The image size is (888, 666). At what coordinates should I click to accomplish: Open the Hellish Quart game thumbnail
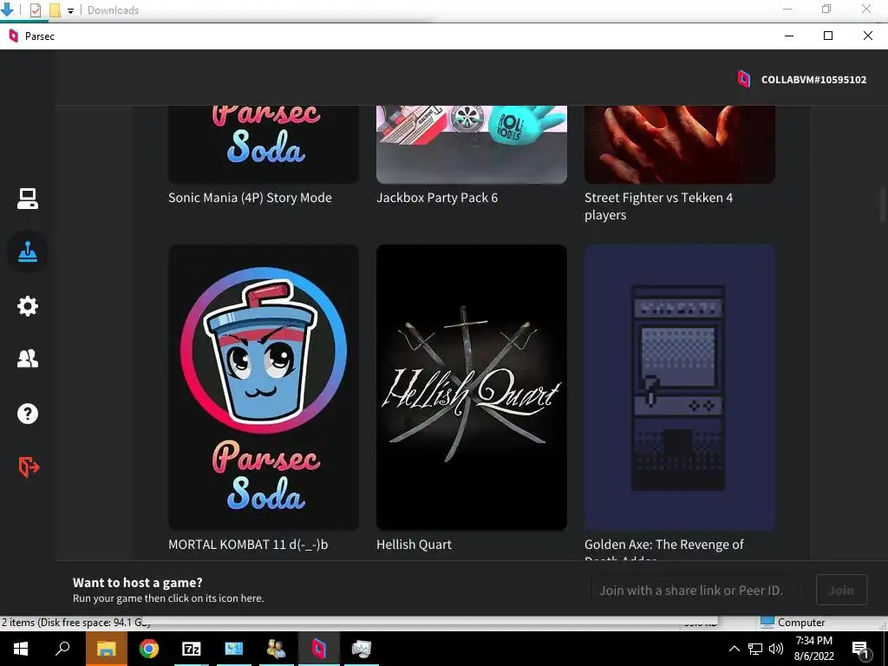pos(472,388)
